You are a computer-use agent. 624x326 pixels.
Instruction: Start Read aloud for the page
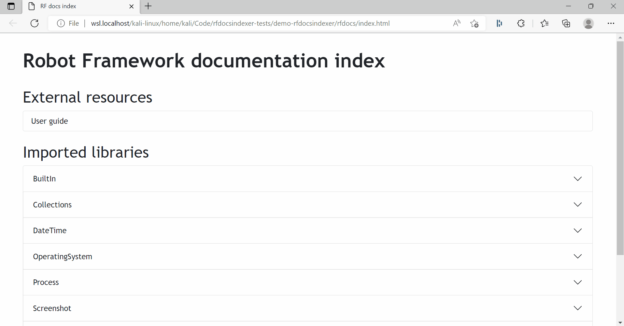click(456, 23)
